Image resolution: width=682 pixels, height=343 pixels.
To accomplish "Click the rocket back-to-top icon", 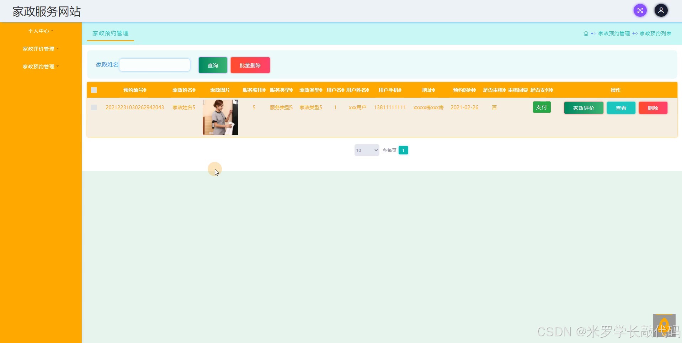I will point(664,326).
